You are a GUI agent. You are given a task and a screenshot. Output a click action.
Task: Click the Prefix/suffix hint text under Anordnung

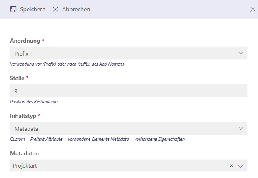coord(67,64)
